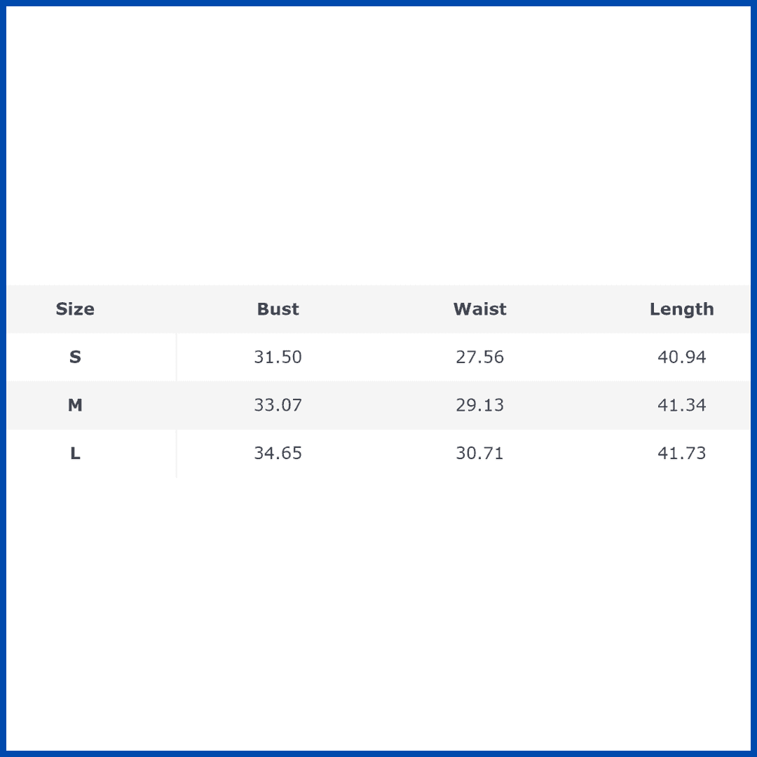Click the S size row label
757x757 pixels.
pyautogui.click(x=75, y=357)
